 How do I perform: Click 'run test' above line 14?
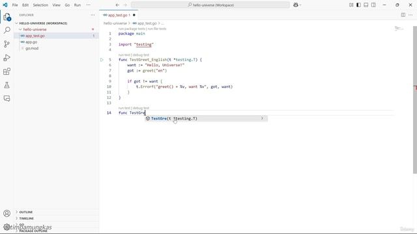pyautogui.click(x=124, y=108)
